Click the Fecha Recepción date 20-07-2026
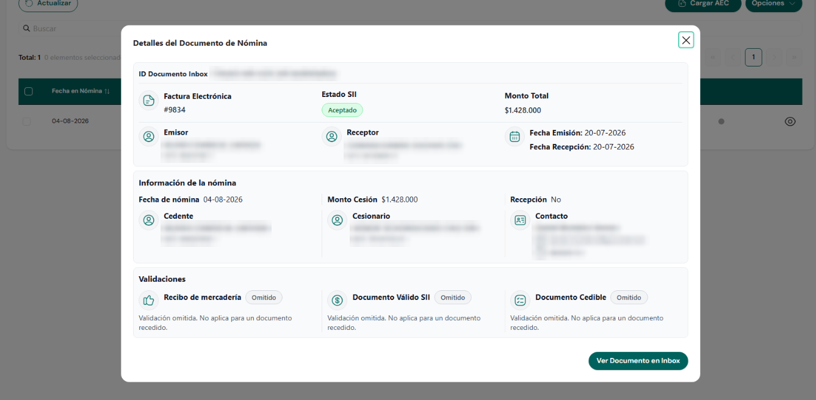 pos(613,147)
